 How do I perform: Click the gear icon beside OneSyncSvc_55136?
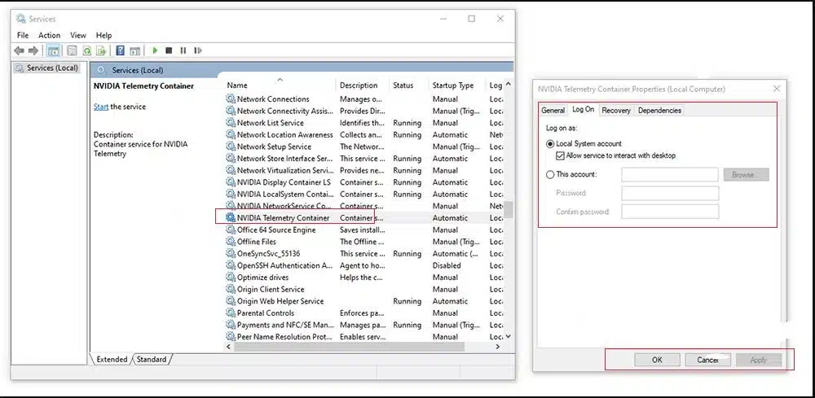pos(231,254)
